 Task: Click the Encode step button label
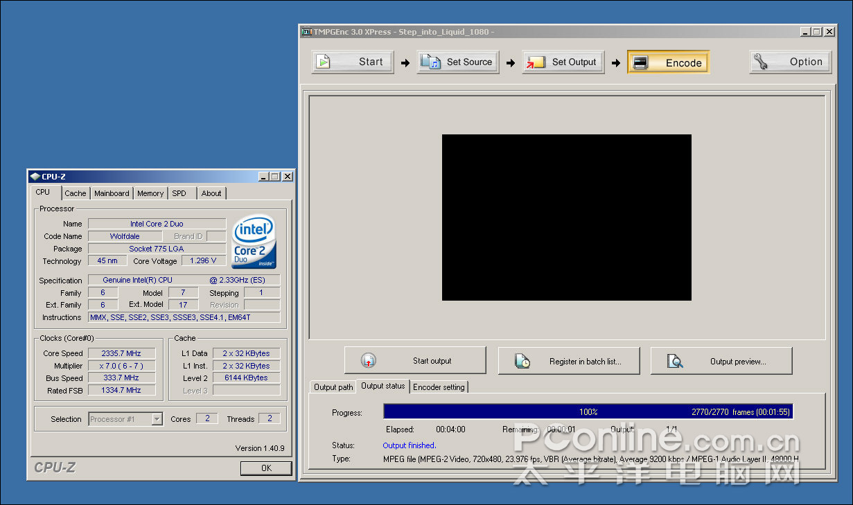point(684,63)
